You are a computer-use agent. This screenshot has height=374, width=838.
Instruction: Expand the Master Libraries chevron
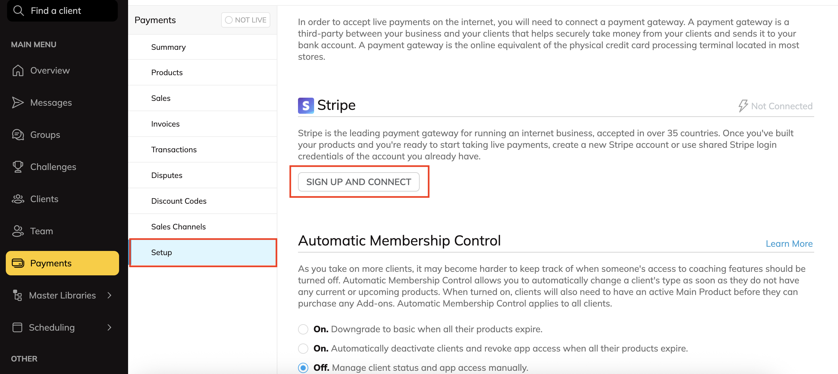click(x=109, y=295)
